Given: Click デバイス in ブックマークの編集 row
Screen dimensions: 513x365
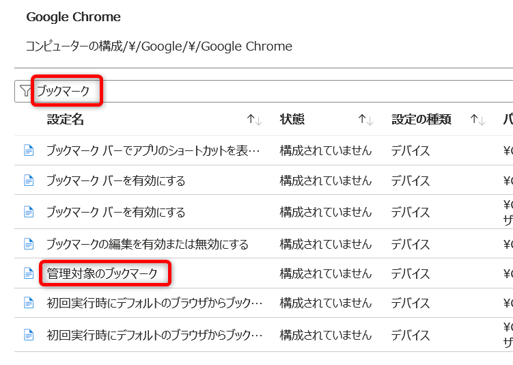Looking at the screenshot, I should [x=411, y=244].
